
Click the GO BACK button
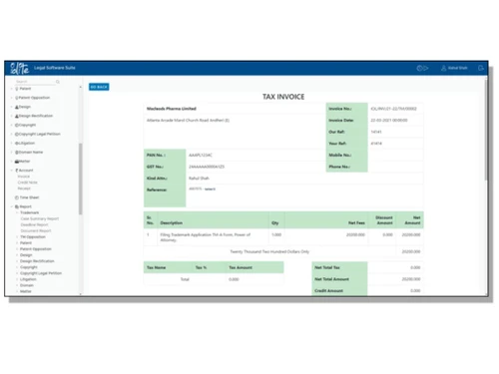point(99,87)
